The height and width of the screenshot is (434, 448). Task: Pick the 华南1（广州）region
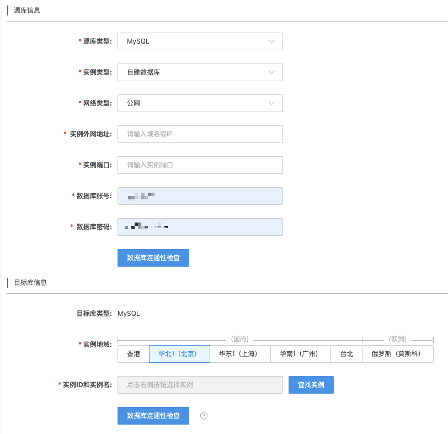[x=300, y=354]
